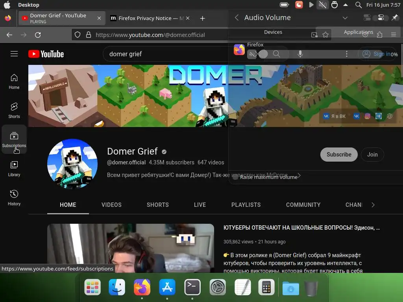Click the media player play icon in tray

point(311,5)
